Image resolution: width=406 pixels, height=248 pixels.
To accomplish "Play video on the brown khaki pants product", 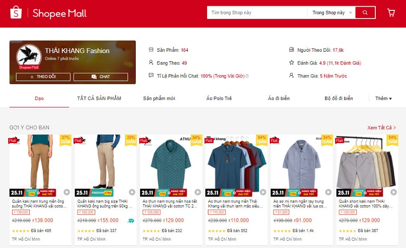I will (x=67, y=192).
